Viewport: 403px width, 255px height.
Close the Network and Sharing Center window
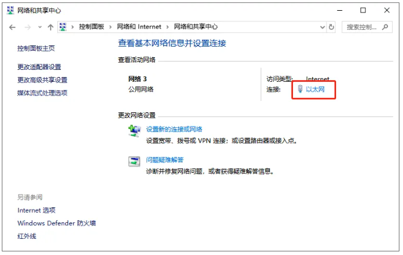coord(387,10)
